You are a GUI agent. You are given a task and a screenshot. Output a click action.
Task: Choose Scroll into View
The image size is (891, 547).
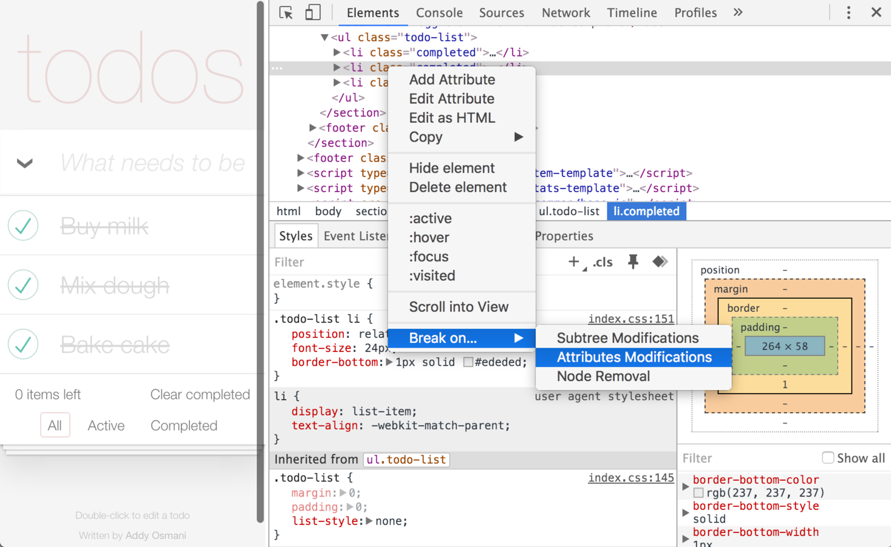pos(462,307)
